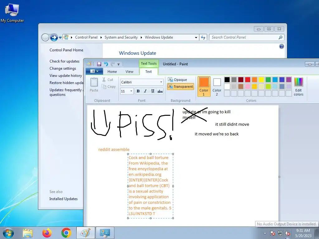The height and width of the screenshot is (239, 319).
Task: Click the Copy button in Clipboard group
Action: [x=109, y=87]
